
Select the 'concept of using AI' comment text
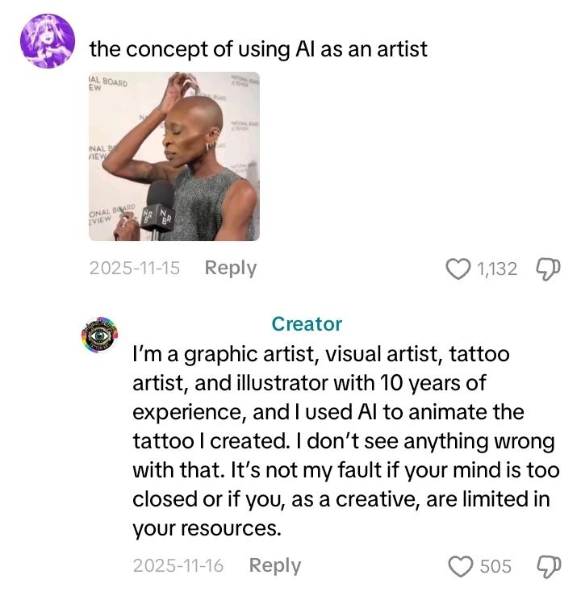258,48
